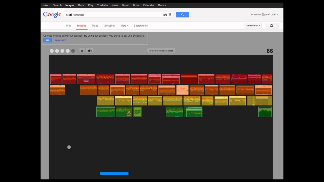324x182 pixels.
Task: Choose Search in the black navigation bar
Action: [57, 5]
